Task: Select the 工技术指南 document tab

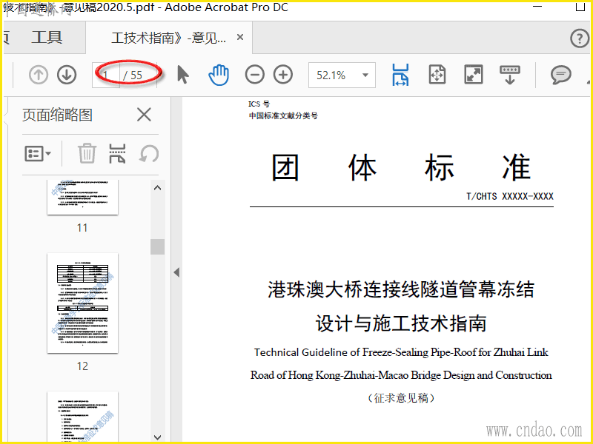Action: coord(169,38)
